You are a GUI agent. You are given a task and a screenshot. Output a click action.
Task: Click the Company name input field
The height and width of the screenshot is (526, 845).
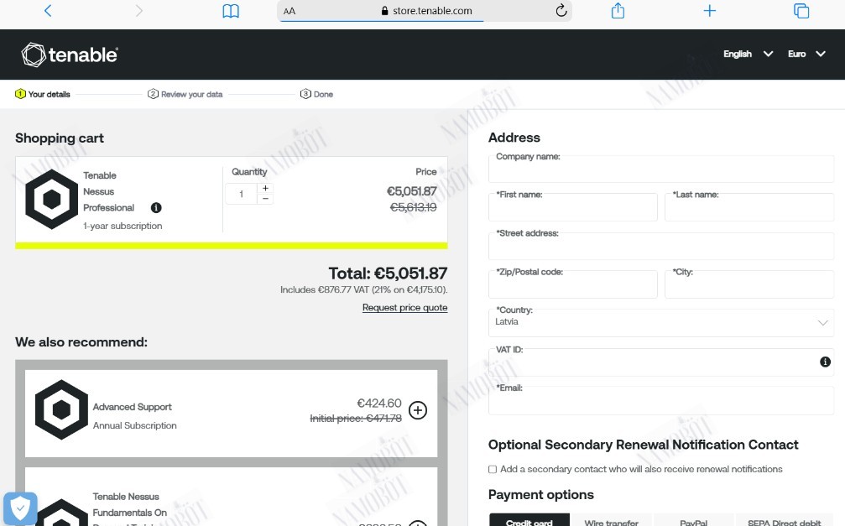point(660,169)
